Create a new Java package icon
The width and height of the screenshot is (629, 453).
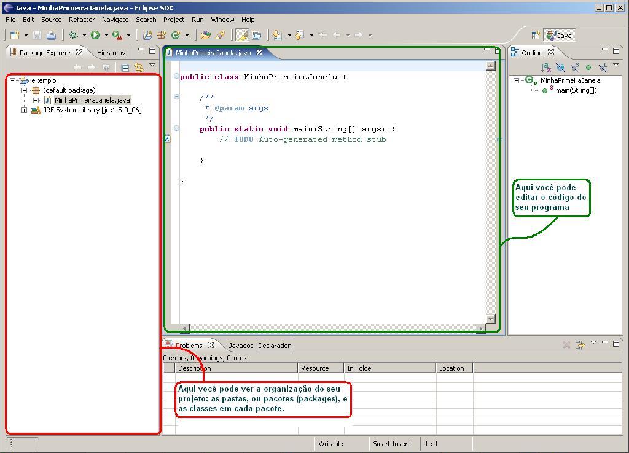coord(162,35)
